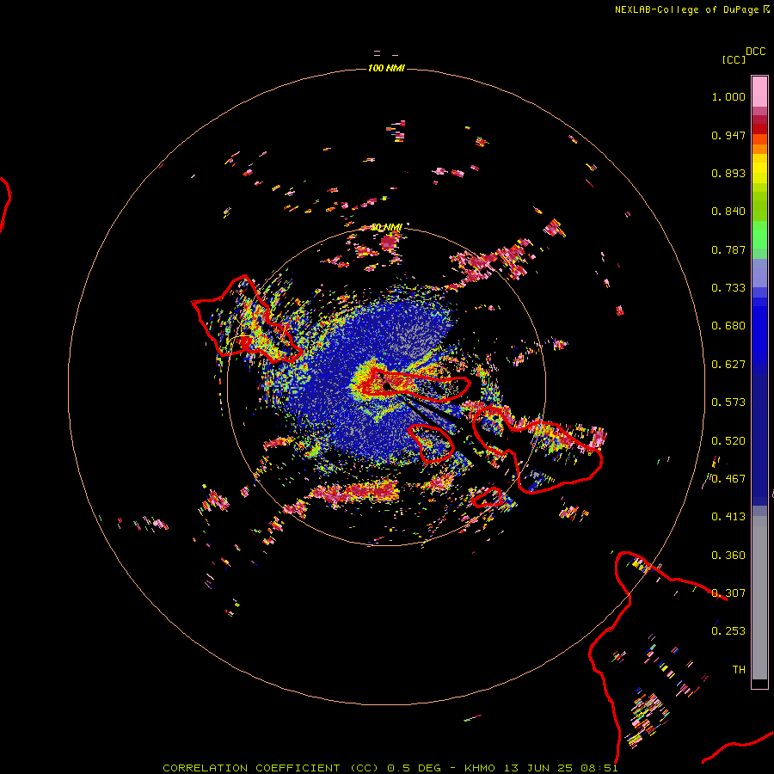Click the 1.000 legend value
This screenshot has width=774, height=774.
pos(728,96)
